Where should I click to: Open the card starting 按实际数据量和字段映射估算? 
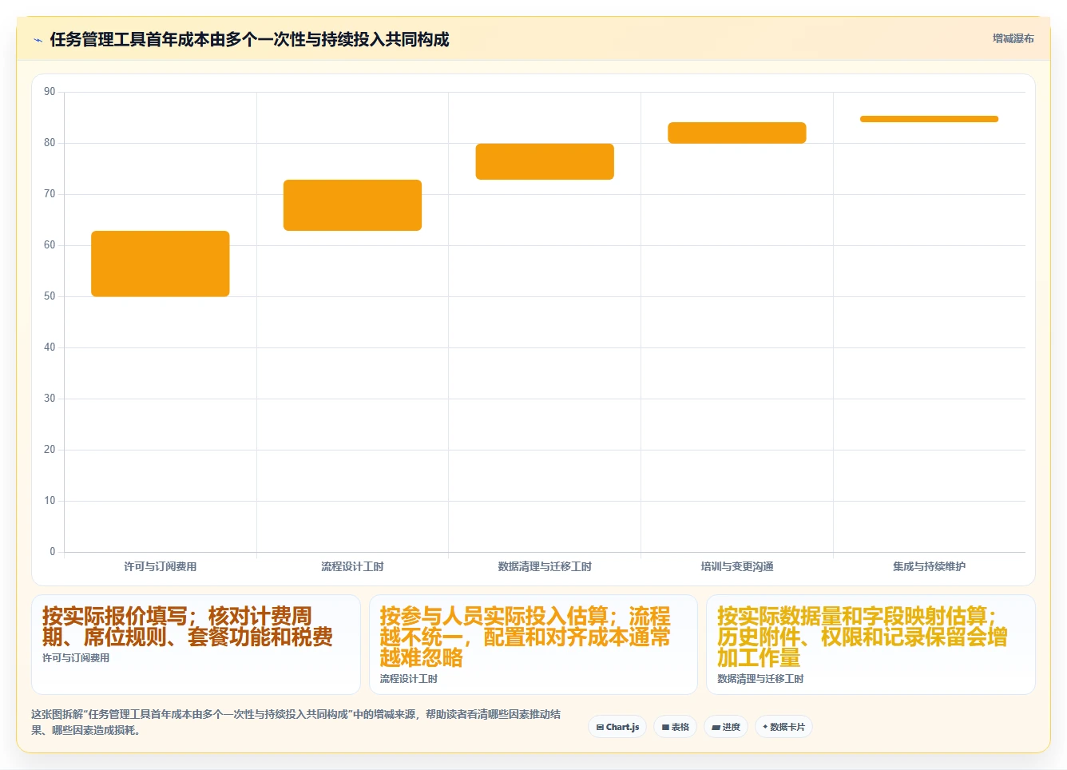(x=871, y=645)
